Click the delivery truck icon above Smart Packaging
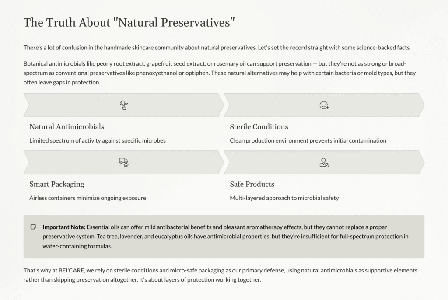Viewport: 448px width, 300px height. click(x=124, y=163)
